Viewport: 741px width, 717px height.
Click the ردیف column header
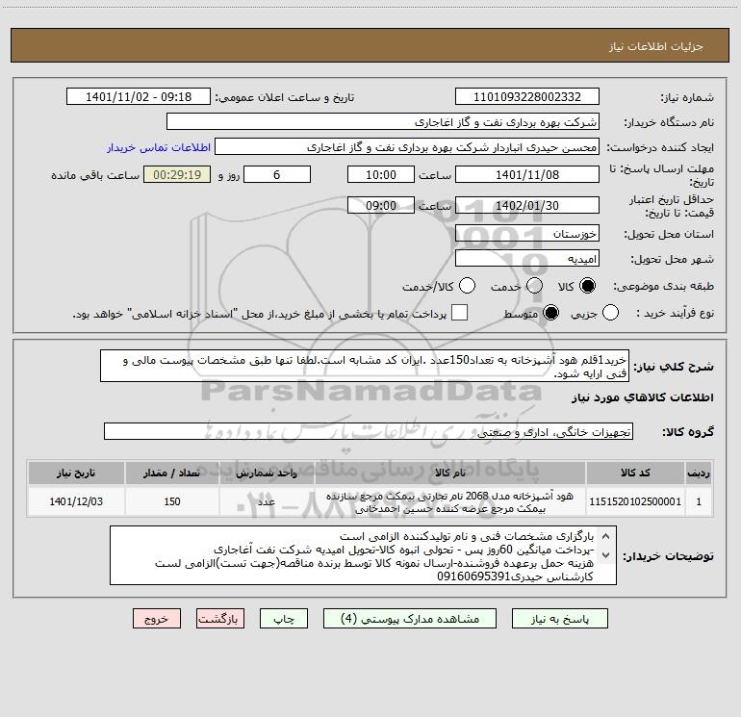coord(699,474)
